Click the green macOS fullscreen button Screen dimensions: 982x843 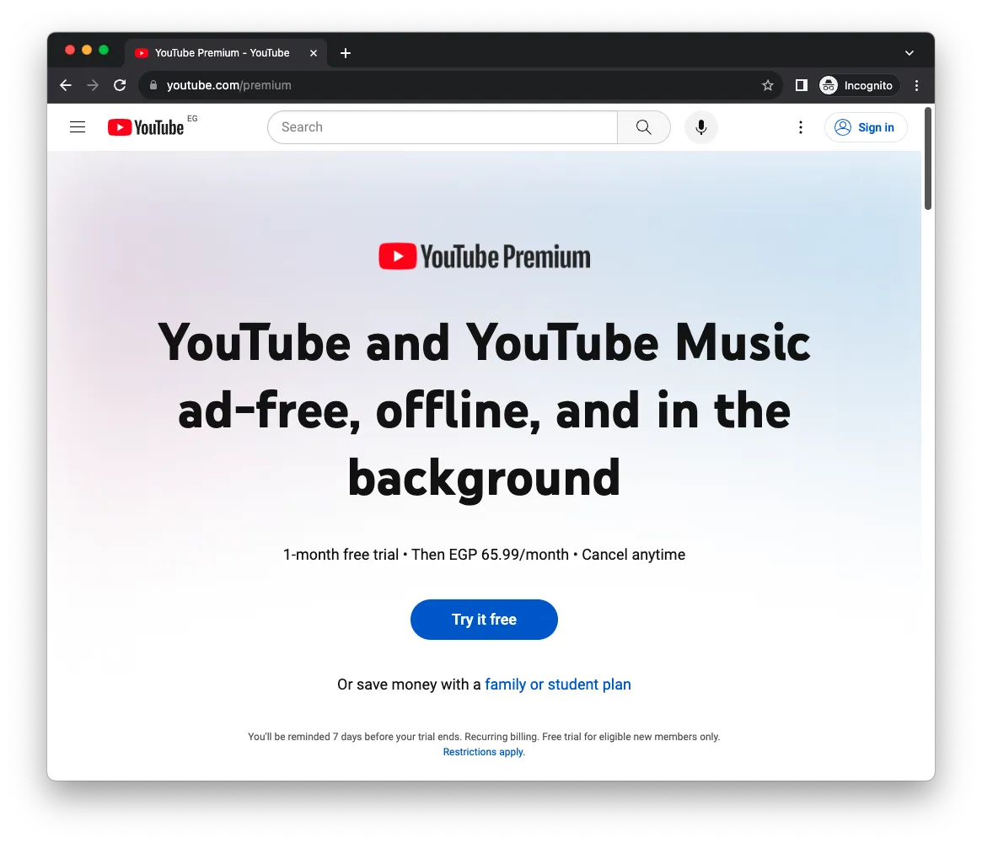click(x=104, y=50)
